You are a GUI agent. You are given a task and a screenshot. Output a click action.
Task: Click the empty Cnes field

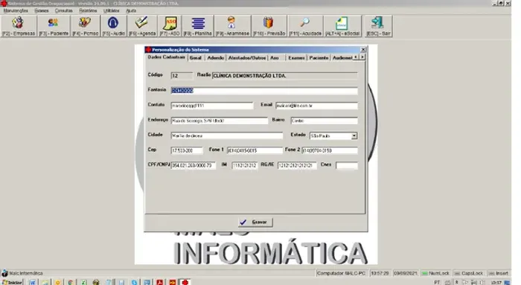click(x=347, y=165)
